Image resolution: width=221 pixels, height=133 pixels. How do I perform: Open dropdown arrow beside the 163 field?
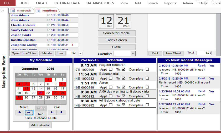click(x=80, y=53)
